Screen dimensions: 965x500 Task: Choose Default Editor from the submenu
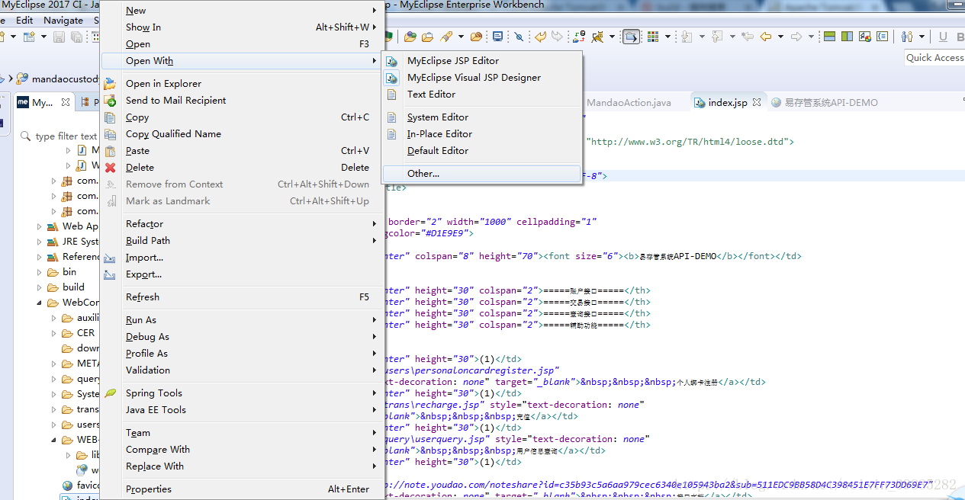tap(482, 151)
